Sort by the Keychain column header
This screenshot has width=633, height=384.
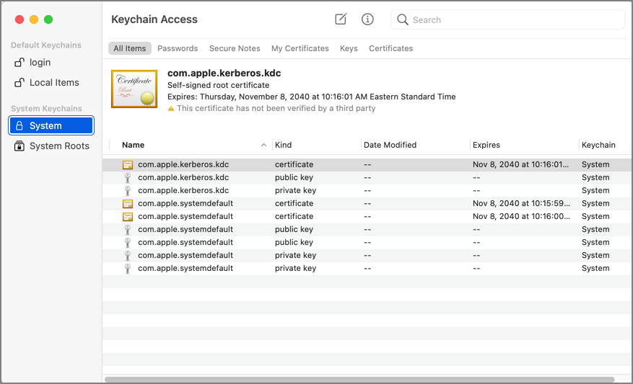[598, 145]
